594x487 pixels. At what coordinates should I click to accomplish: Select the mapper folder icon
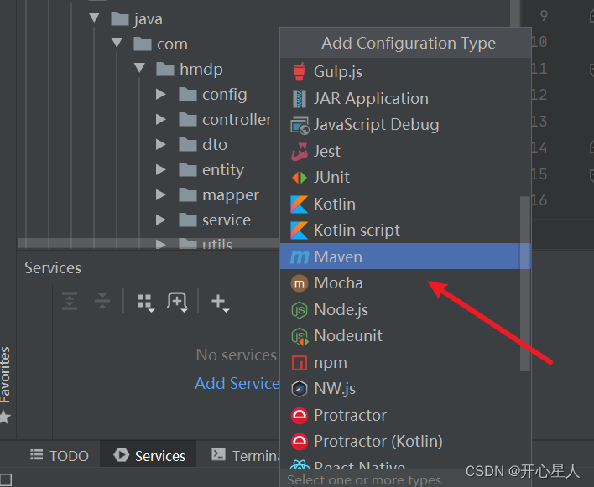tap(188, 194)
